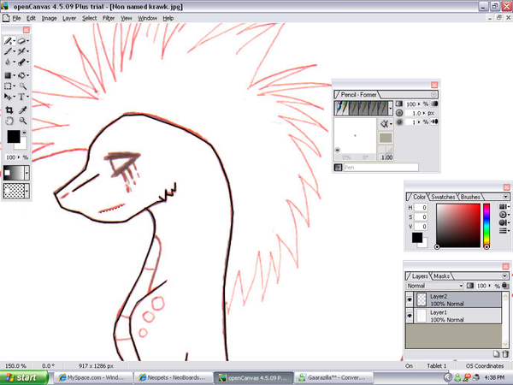Switch to the Swatches tab
This screenshot has height=385, width=513.
[x=443, y=197]
